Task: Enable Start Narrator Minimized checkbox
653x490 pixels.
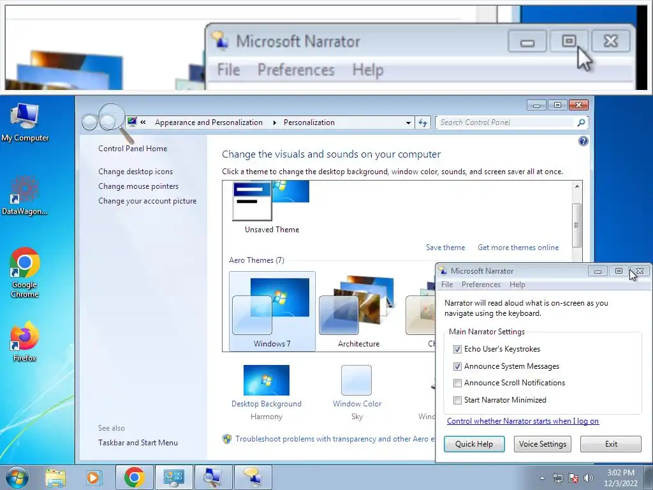Action: [457, 400]
